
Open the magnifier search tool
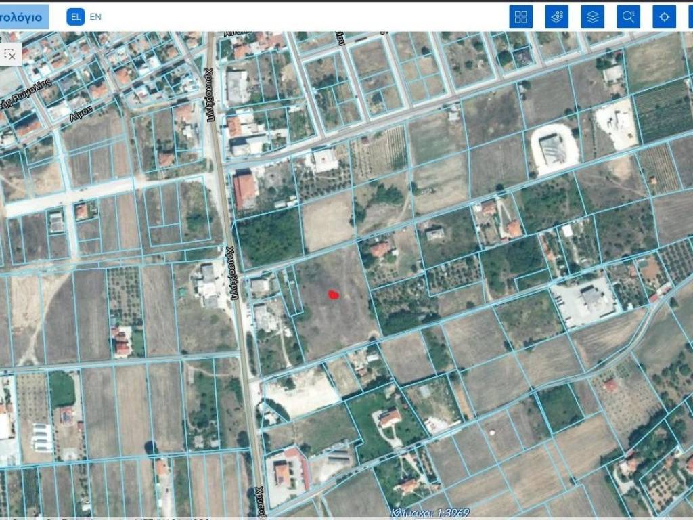point(628,17)
